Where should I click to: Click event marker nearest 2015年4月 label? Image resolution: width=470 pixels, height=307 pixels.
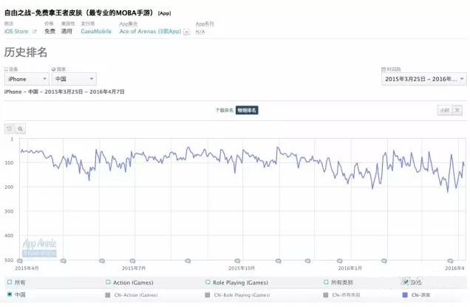(x=20, y=261)
